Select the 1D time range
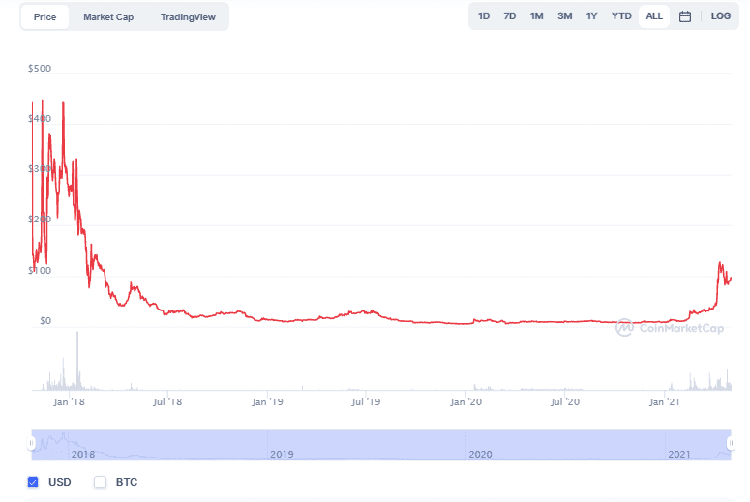This screenshot has height=502, width=750. pos(484,16)
